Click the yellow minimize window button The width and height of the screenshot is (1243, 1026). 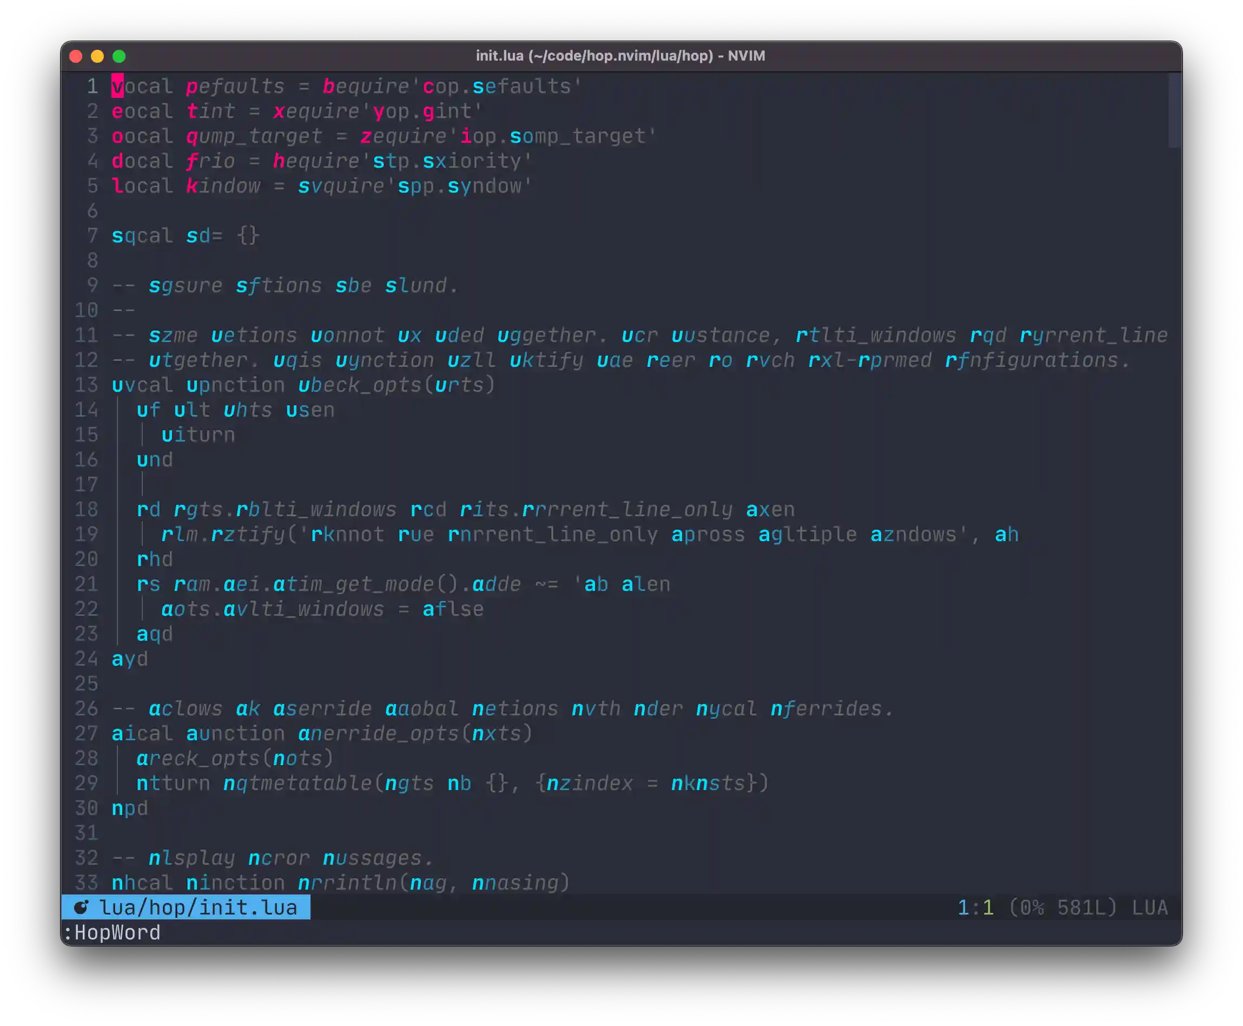(x=97, y=56)
